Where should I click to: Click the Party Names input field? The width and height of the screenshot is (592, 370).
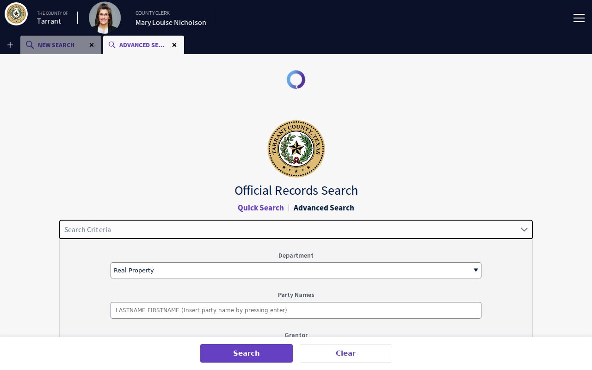[296, 310]
